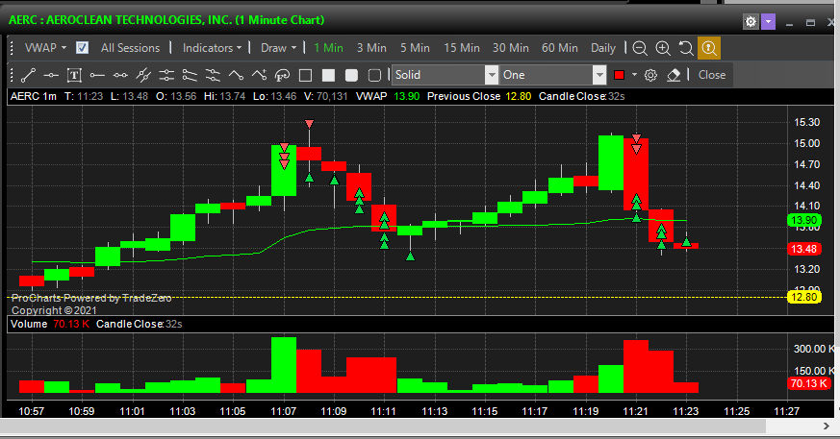This screenshot has width=840, height=439.
Task: Open chart window settings gear
Action: 751,22
